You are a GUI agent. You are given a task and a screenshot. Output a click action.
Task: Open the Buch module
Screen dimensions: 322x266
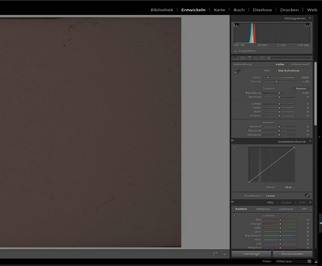pos(239,10)
